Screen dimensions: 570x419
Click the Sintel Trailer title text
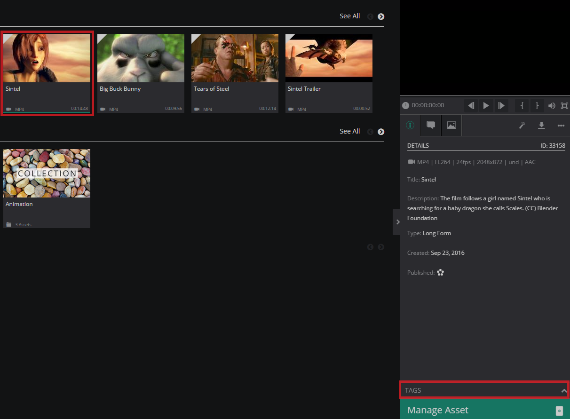click(x=304, y=89)
